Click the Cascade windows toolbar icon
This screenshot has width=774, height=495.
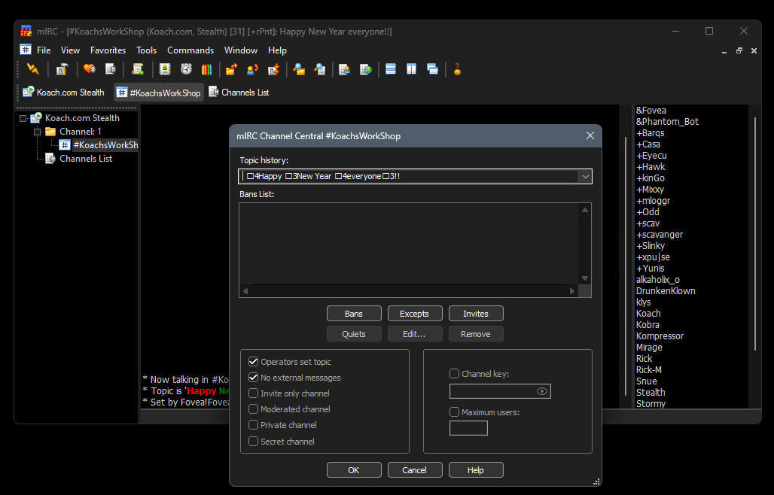point(432,69)
